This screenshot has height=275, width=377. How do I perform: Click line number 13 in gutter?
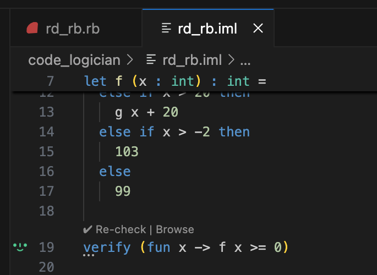tap(47, 112)
